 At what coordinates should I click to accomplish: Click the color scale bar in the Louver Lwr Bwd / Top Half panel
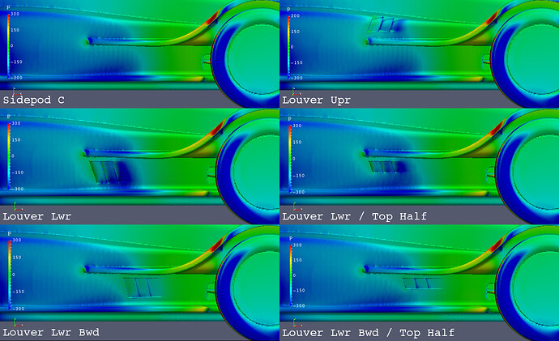(291, 275)
